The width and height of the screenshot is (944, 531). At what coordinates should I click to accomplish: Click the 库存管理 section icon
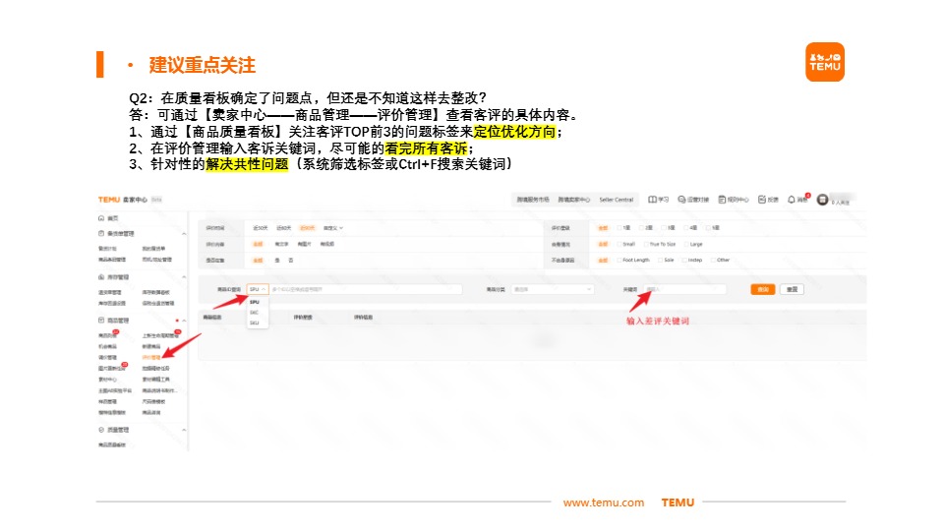point(101,277)
